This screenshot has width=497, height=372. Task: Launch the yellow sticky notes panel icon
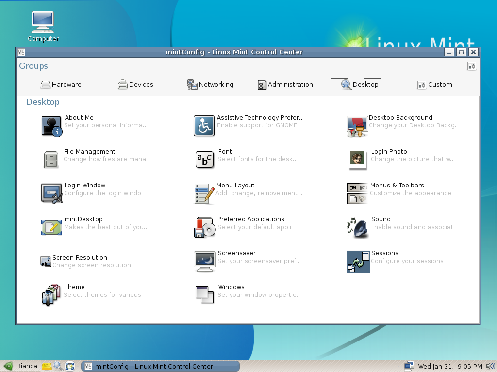(x=47, y=366)
